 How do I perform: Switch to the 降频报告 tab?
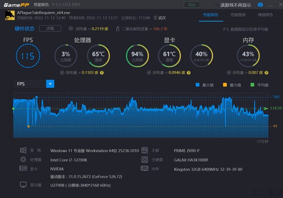[265, 15]
